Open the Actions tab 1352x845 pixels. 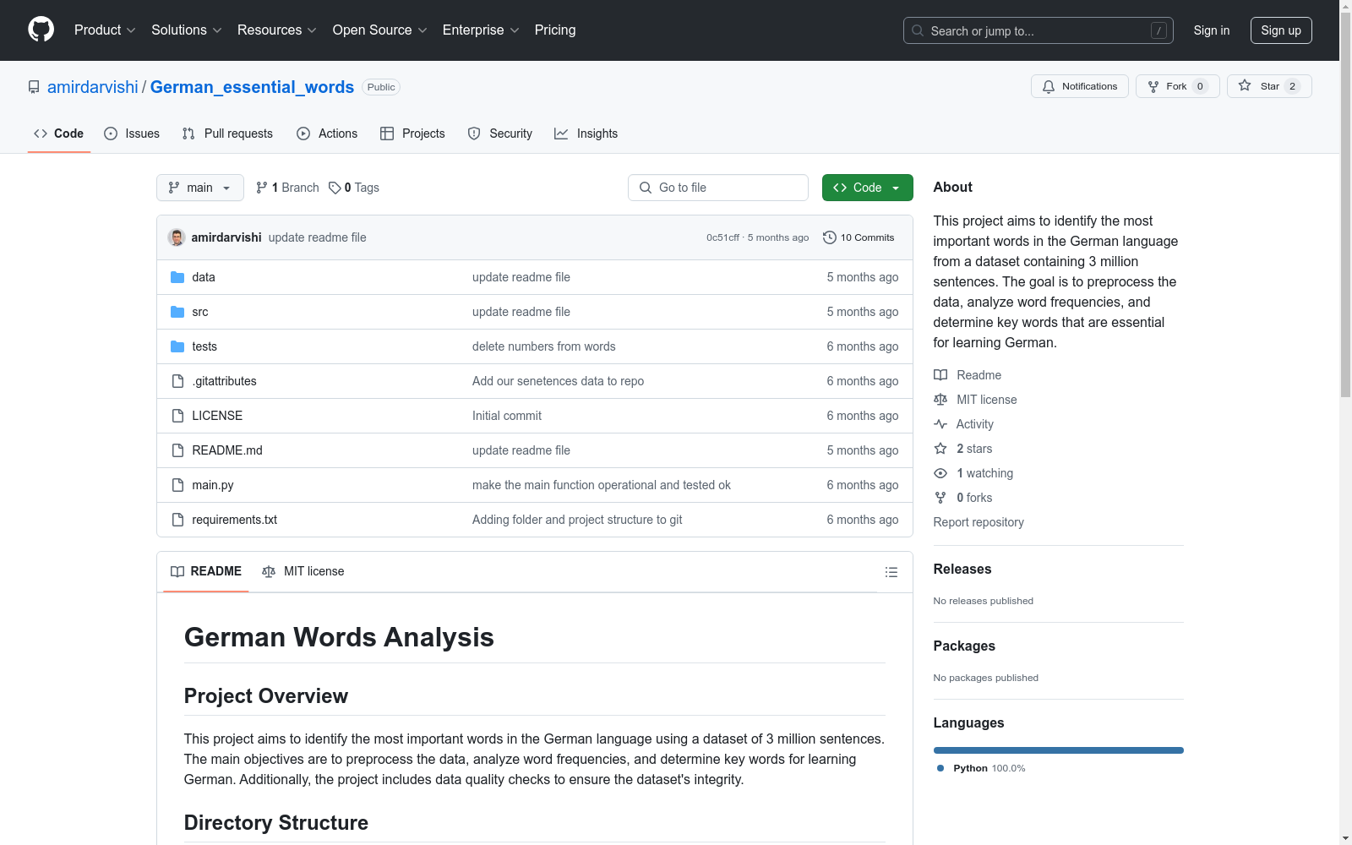coord(327,134)
